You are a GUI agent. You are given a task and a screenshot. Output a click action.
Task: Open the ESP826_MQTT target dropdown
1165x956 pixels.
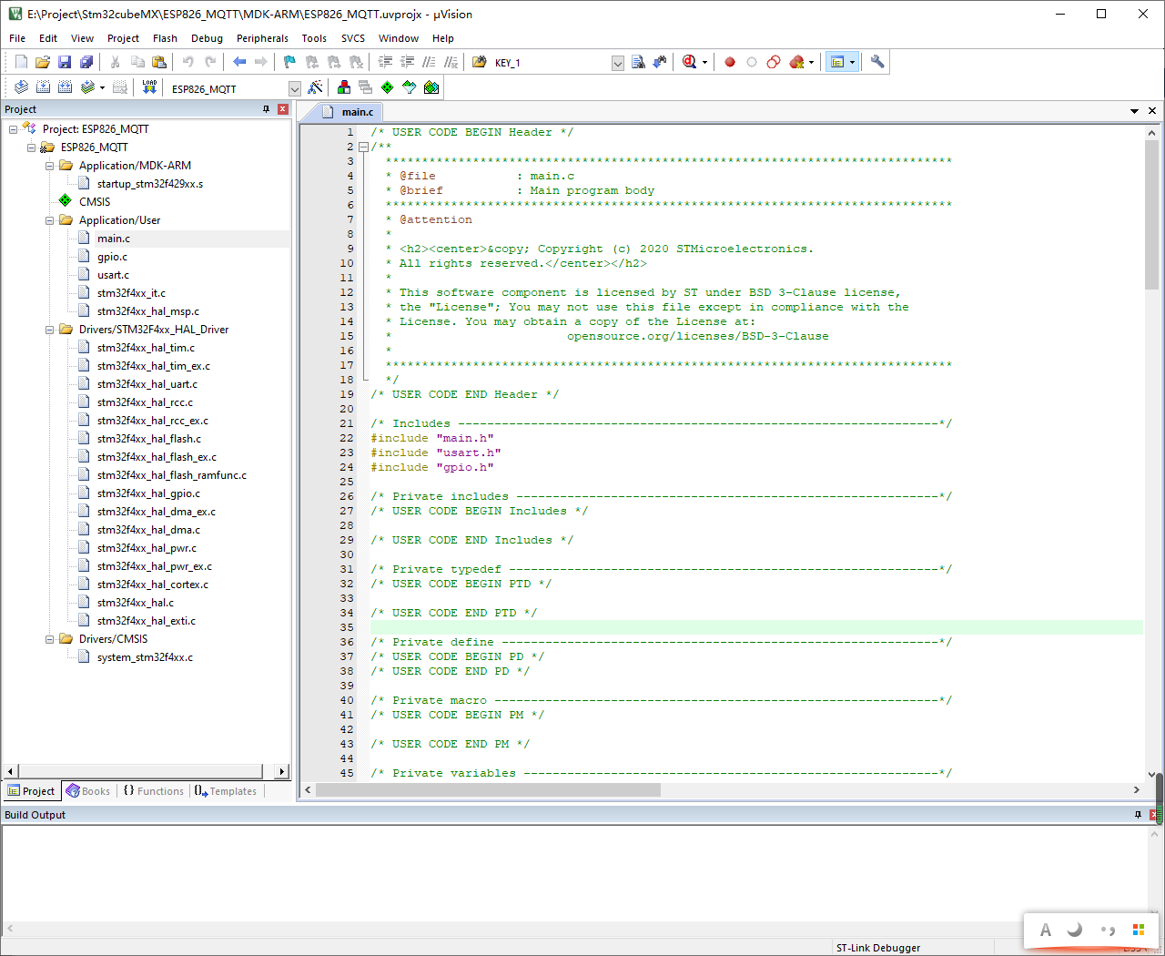(294, 88)
